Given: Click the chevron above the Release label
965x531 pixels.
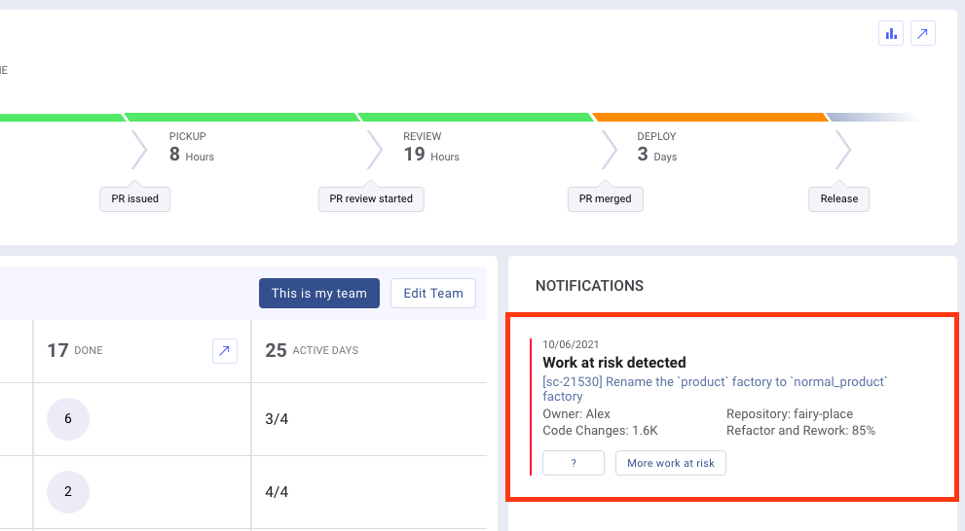Looking at the screenshot, I should [843, 150].
